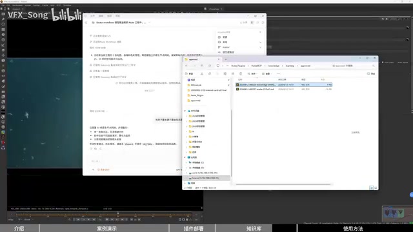Select learning in the breadcrumb path
413x232 pixels.
tap(290, 66)
